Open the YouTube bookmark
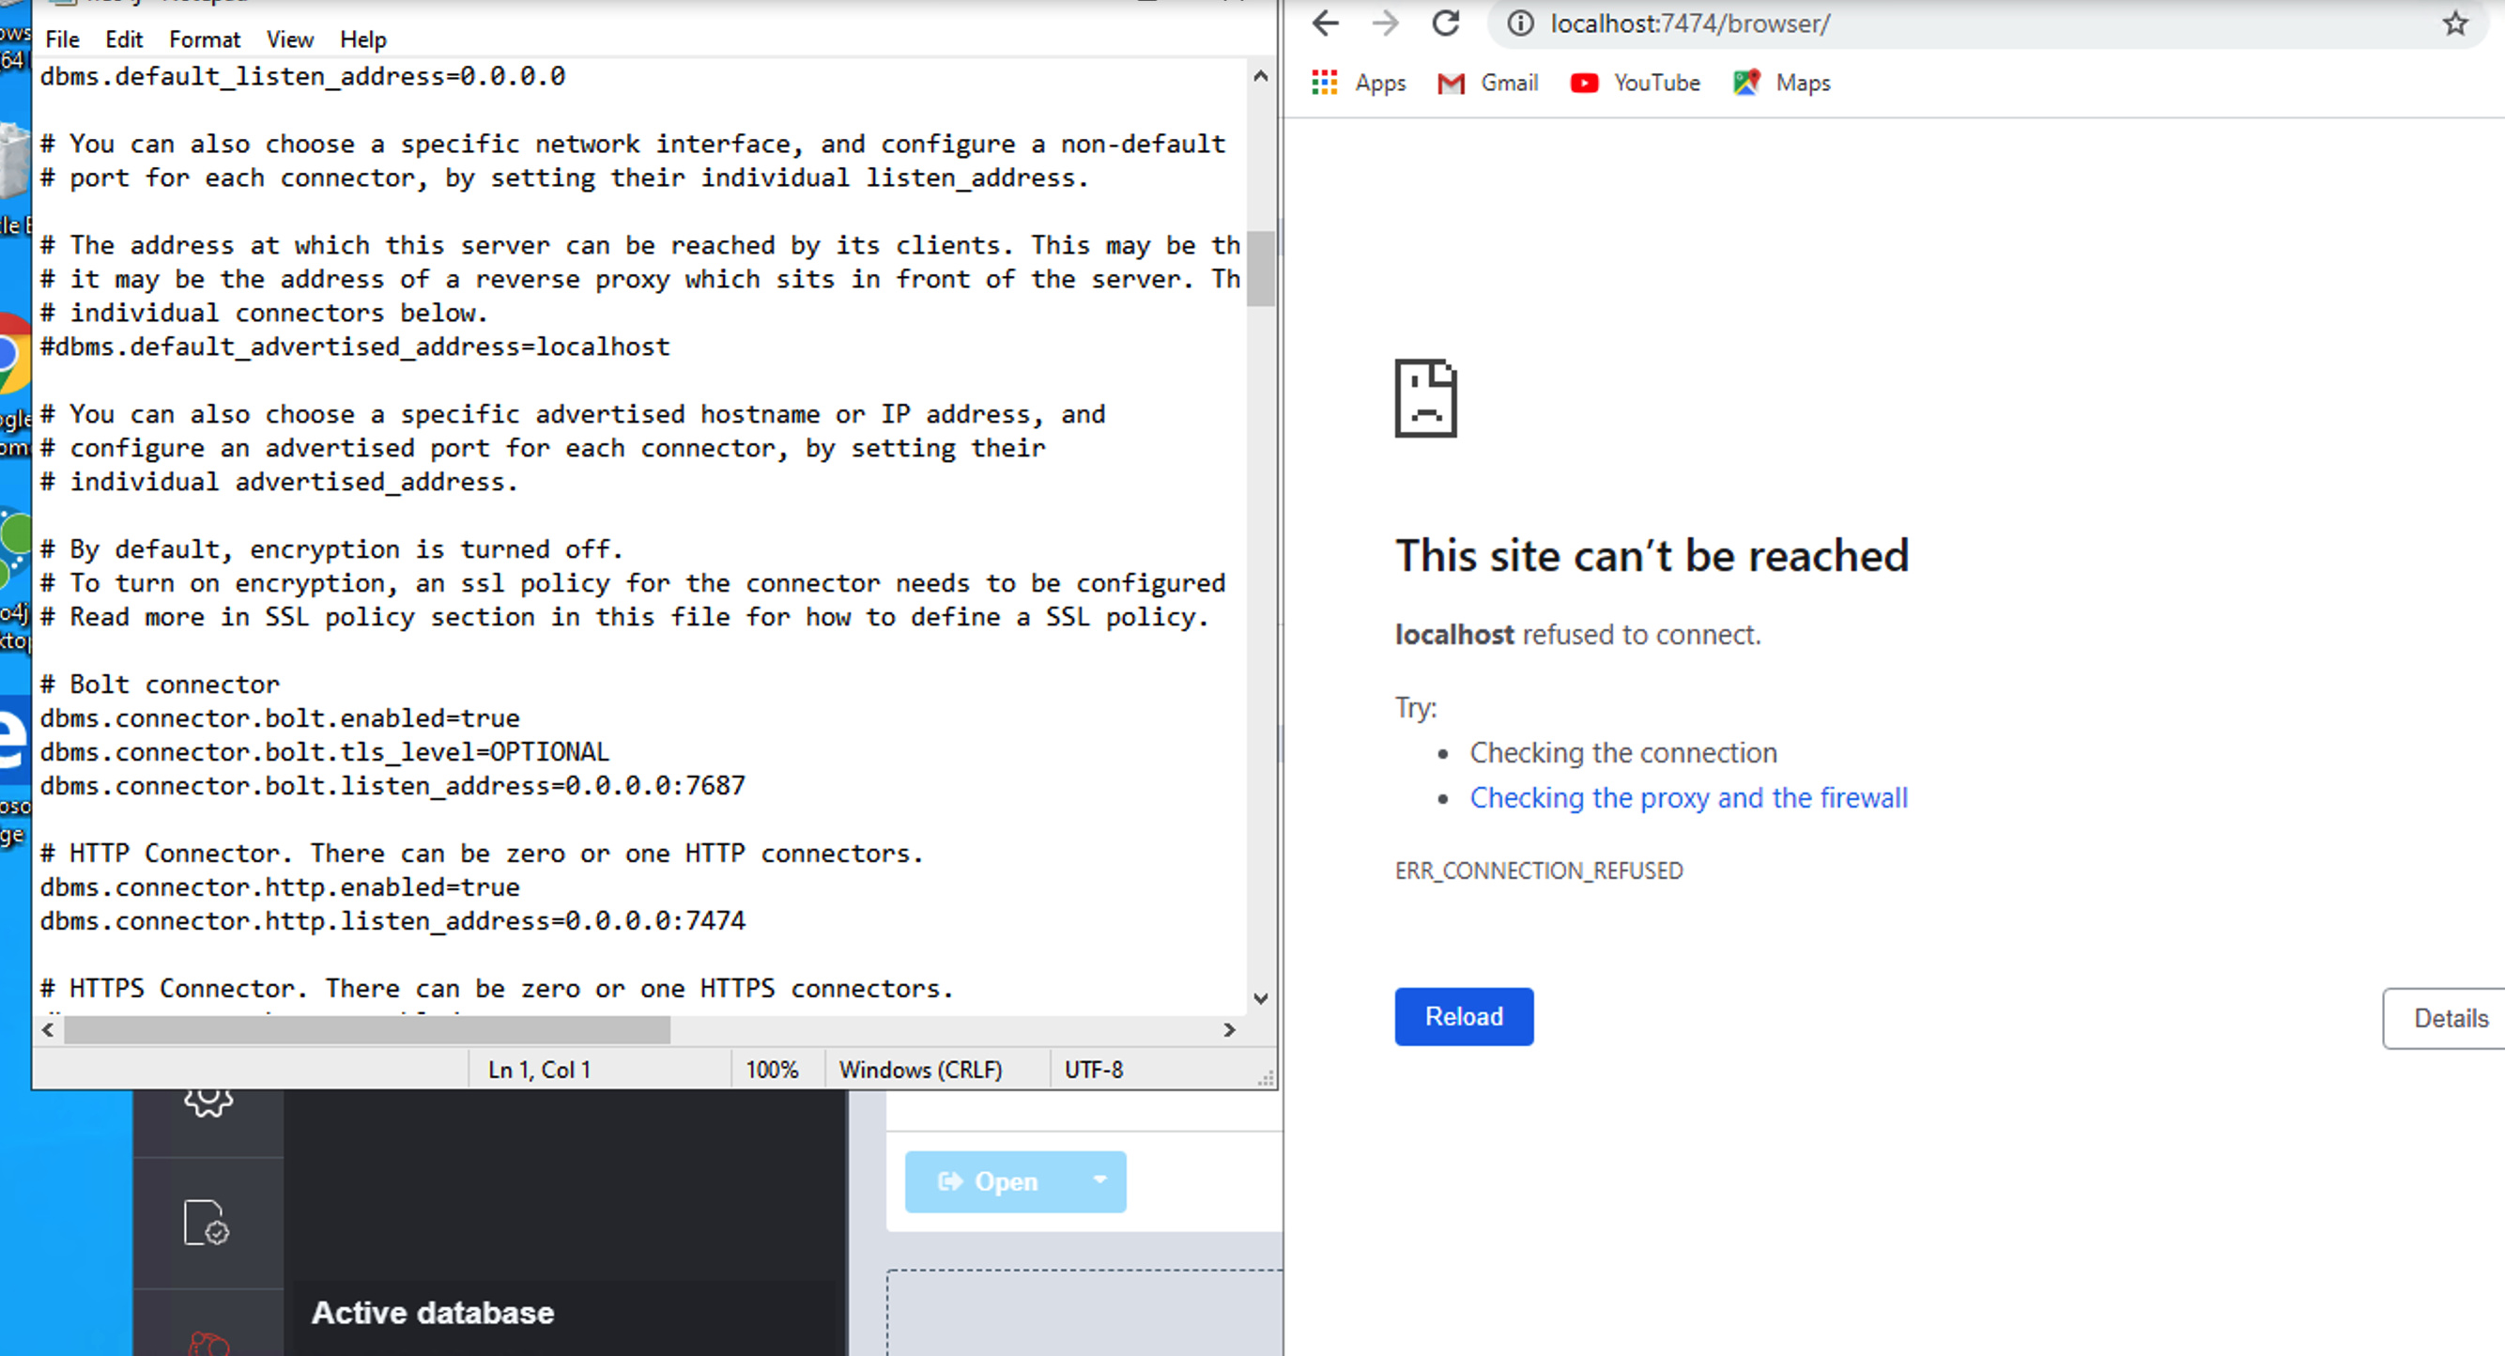Screen dimensions: 2505x1356 (x=1636, y=83)
